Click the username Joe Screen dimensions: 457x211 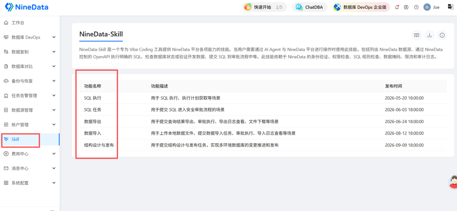pos(436,7)
